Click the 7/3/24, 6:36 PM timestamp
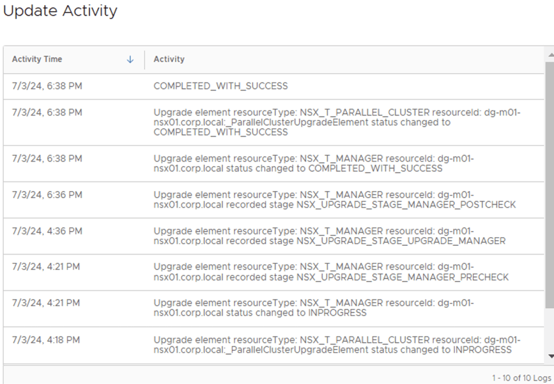 point(47,195)
